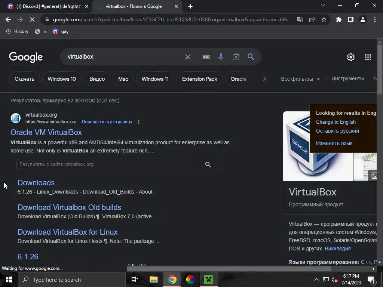The height and width of the screenshot is (287, 383).
Task: Open Download VirtualBox for Linux link
Action: point(68,232)
